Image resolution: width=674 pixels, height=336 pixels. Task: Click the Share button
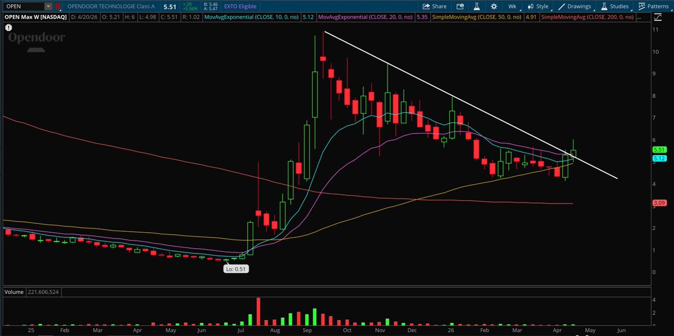tap(435, 6)
